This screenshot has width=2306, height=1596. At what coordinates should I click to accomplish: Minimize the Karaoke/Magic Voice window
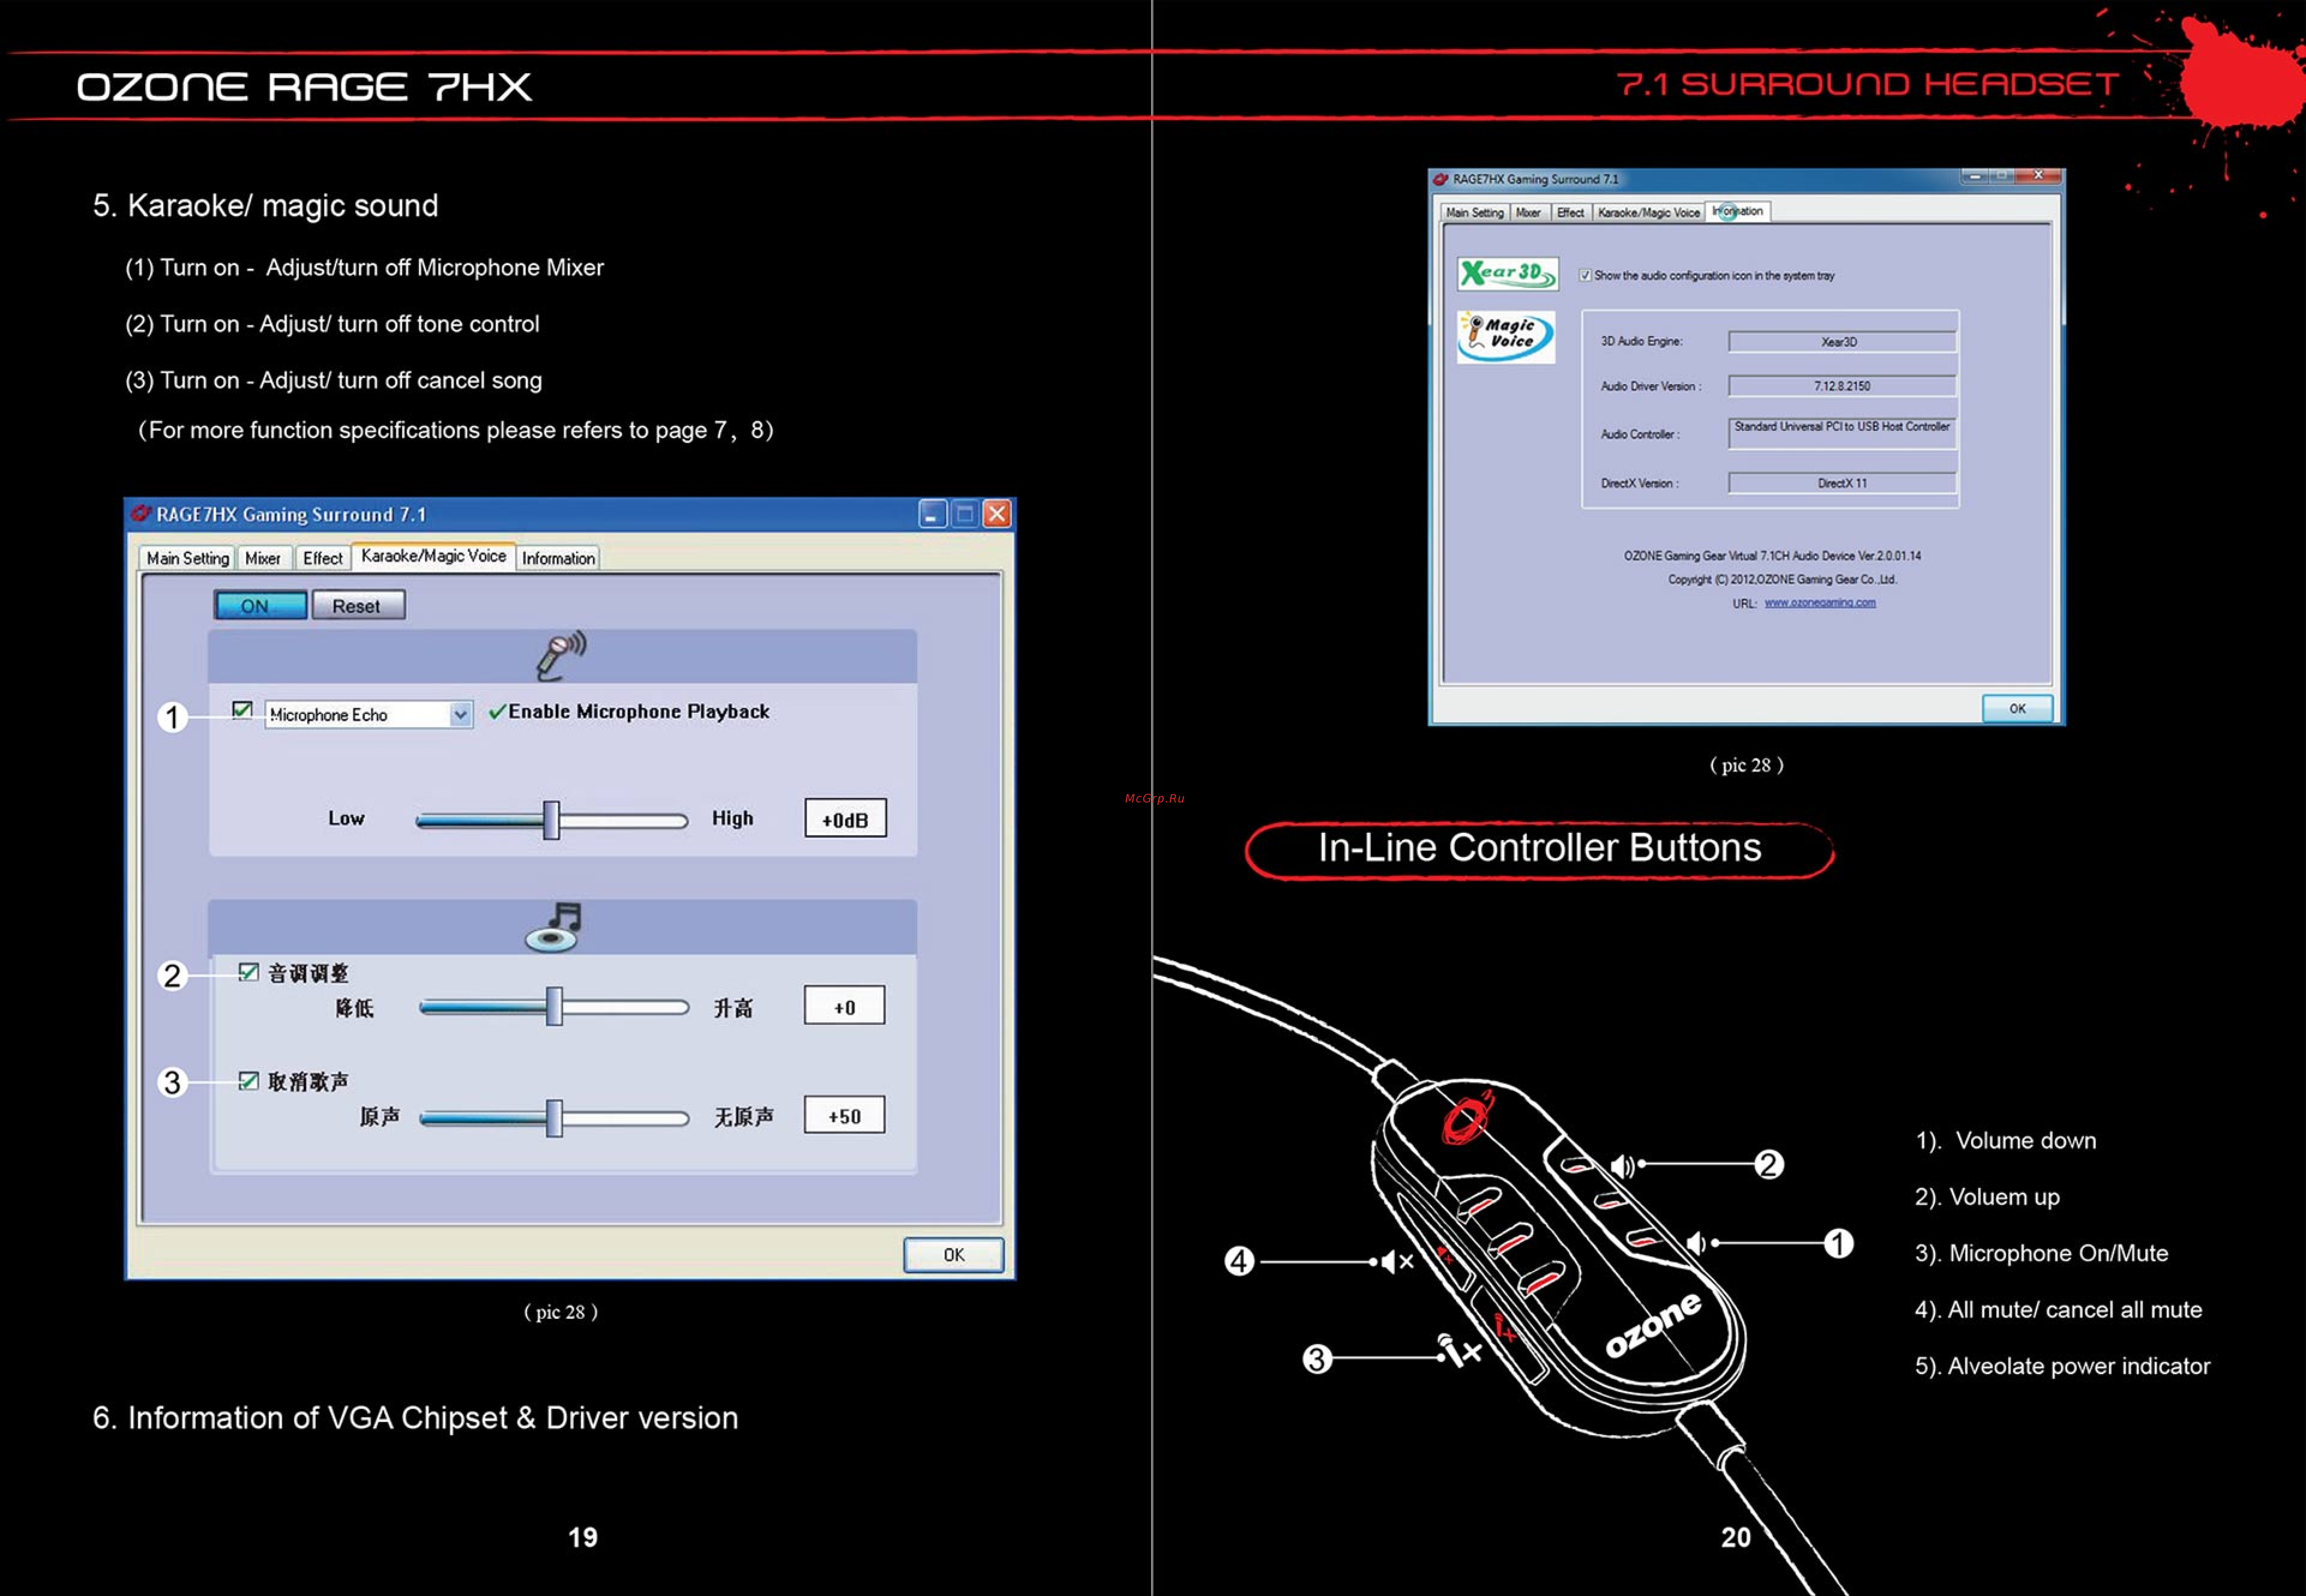tap(932, 514)
